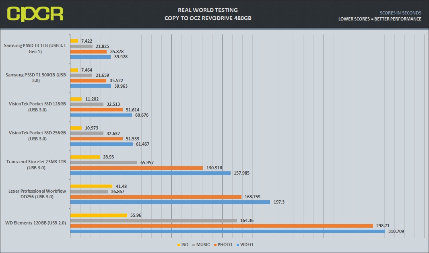Image resolution: width=429 pixels, height=253 pixels.
Task: Select the gray MUSIC bar for WD Elements
Action: [x=154, y=221]
